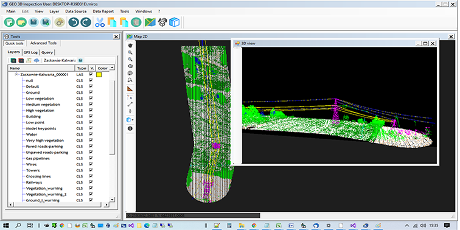This screenshot has width=460, height=230.
Task: Click yellow color swatch of LAS layer
Action: click(x=99, y=75)
